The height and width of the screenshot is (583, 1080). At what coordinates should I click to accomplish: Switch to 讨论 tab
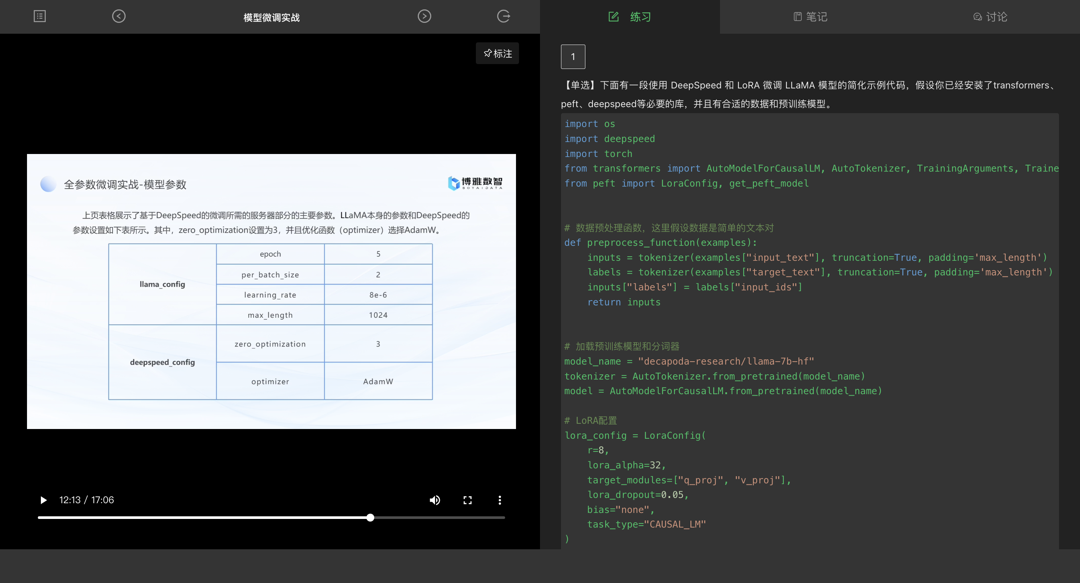990,17
